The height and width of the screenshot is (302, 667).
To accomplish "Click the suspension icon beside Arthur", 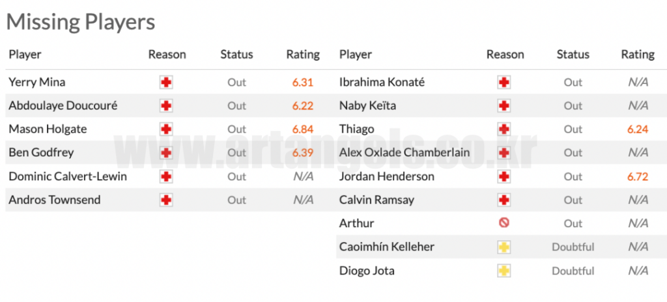I will coord(504,223).
